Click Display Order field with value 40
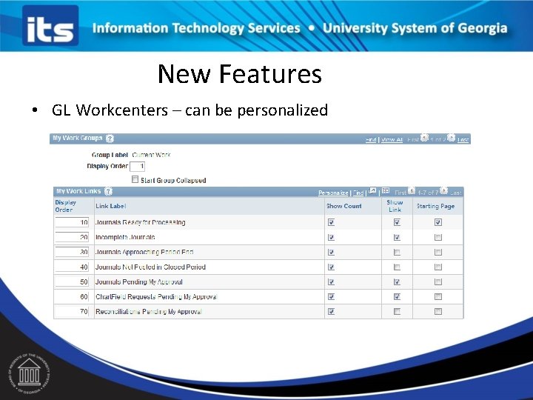The width and height of the screenshot is (533, 400). tap(72, 267)
